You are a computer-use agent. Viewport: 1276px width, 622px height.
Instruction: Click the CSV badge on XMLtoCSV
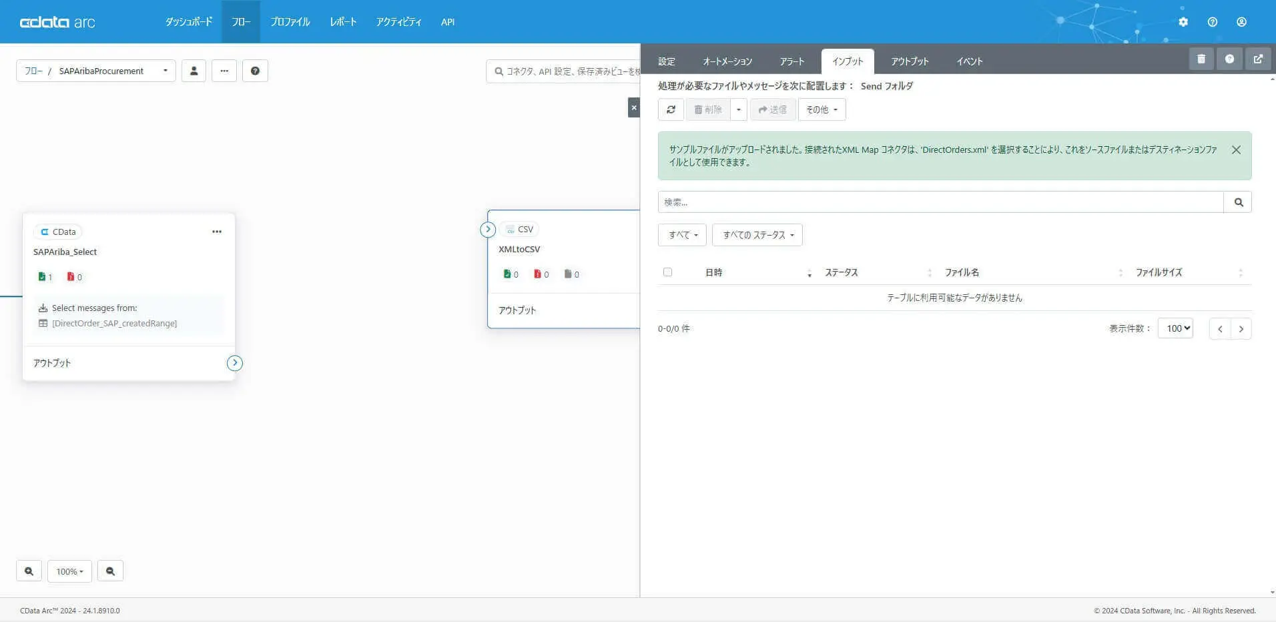[519, 229]
